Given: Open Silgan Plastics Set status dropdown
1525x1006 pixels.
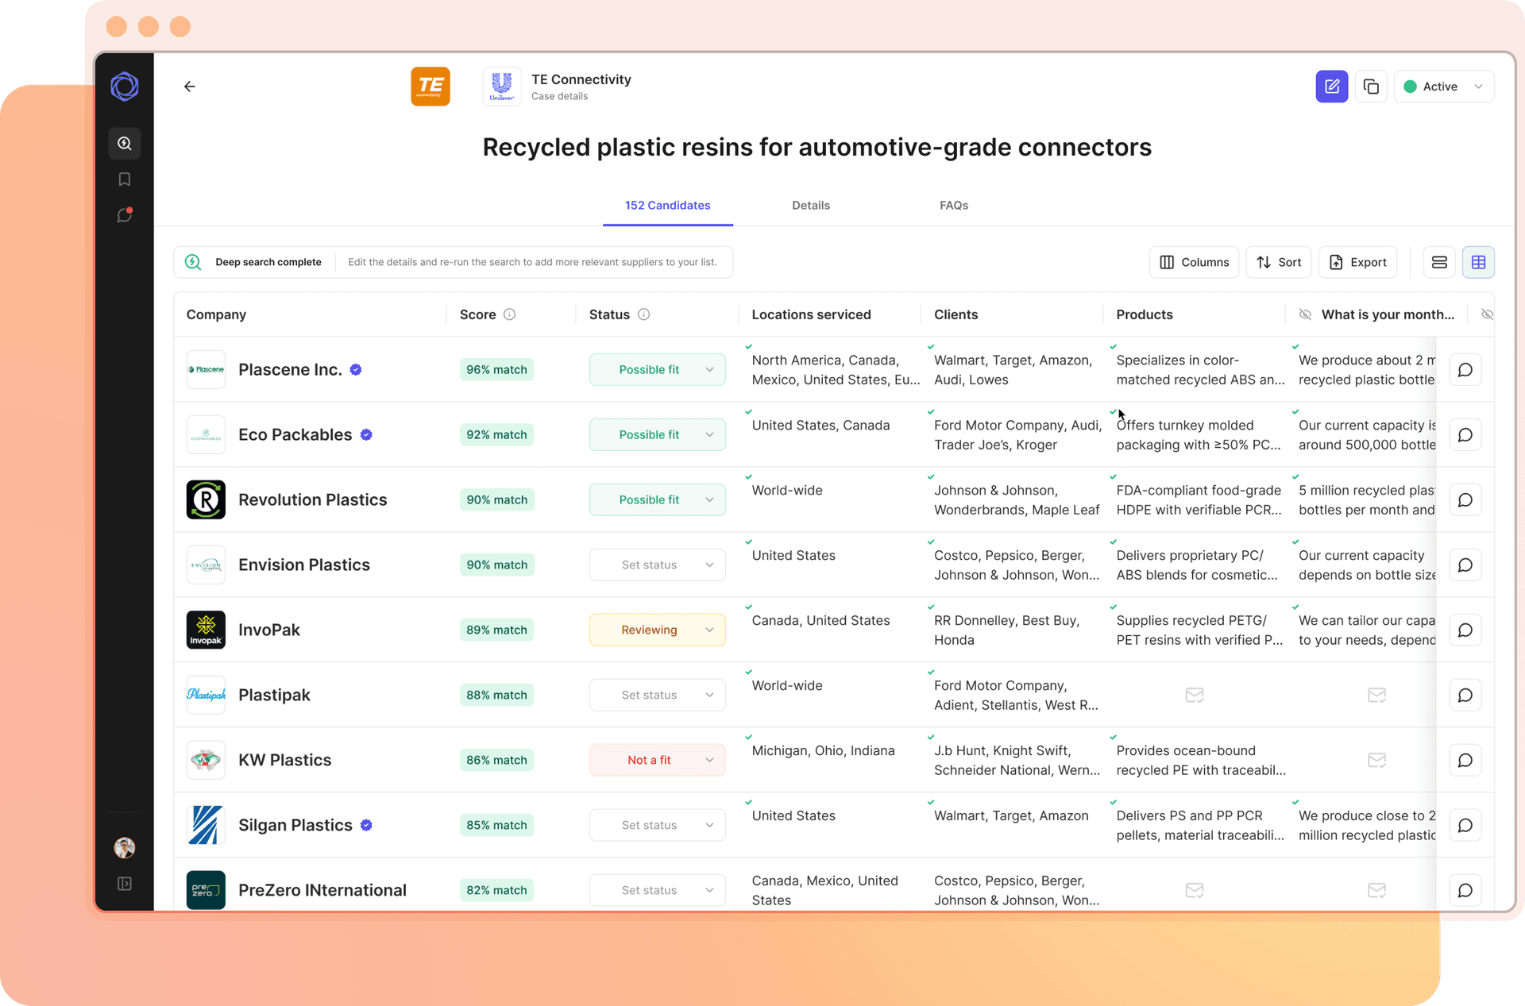Looking at the screenshot, I should point(657,825).
